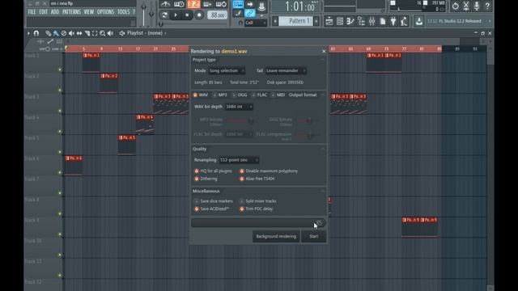Screen dimensions: 518x291
Task: Click the tempo field 88.000
Action: coord(217,15)
